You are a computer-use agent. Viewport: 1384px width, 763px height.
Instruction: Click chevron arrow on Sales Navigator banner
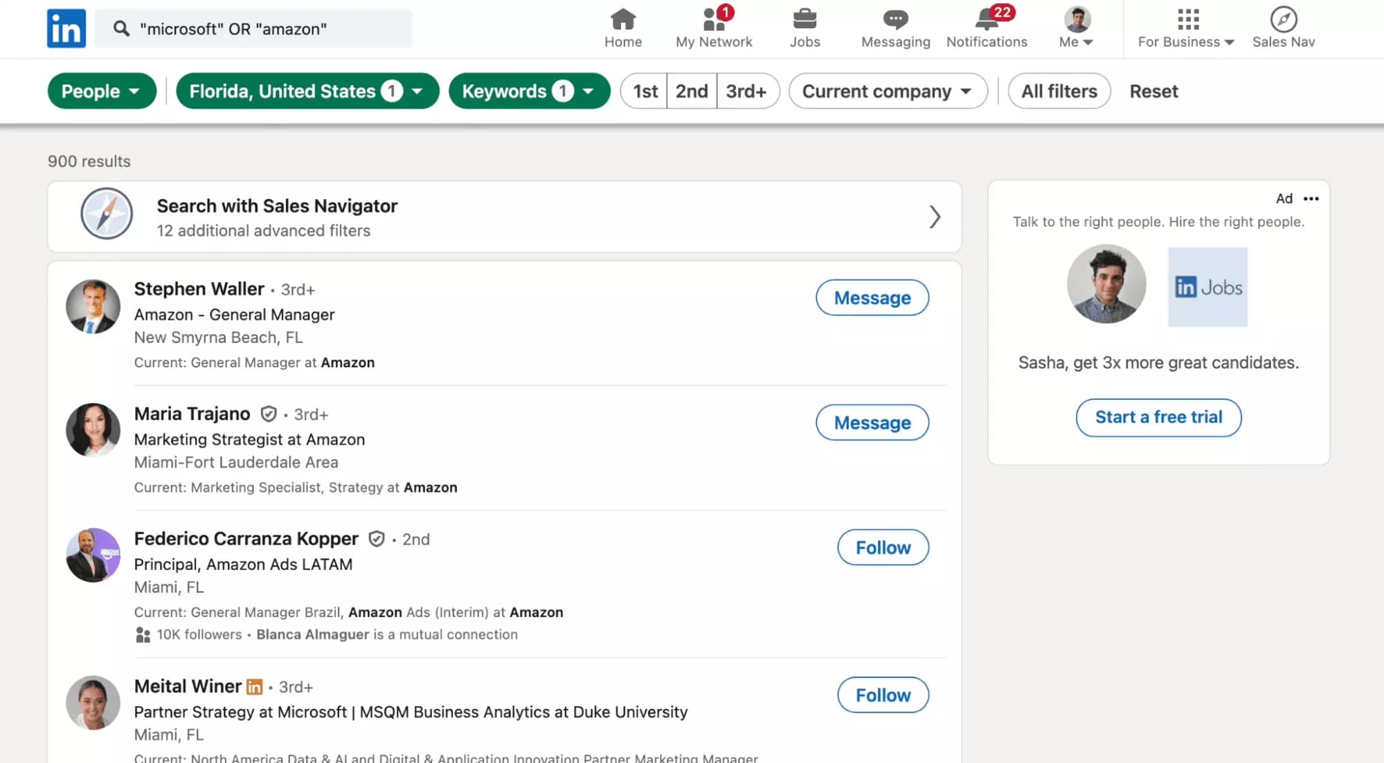click(x=935, y=217)
